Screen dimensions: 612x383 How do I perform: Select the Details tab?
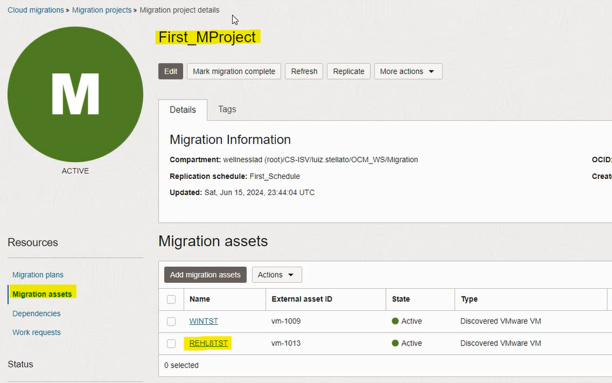[x=183, y=110]
